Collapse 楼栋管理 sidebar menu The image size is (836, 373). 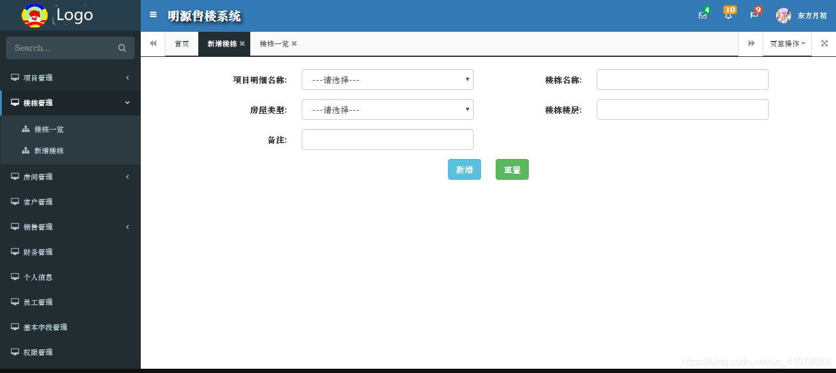point(70,103)
